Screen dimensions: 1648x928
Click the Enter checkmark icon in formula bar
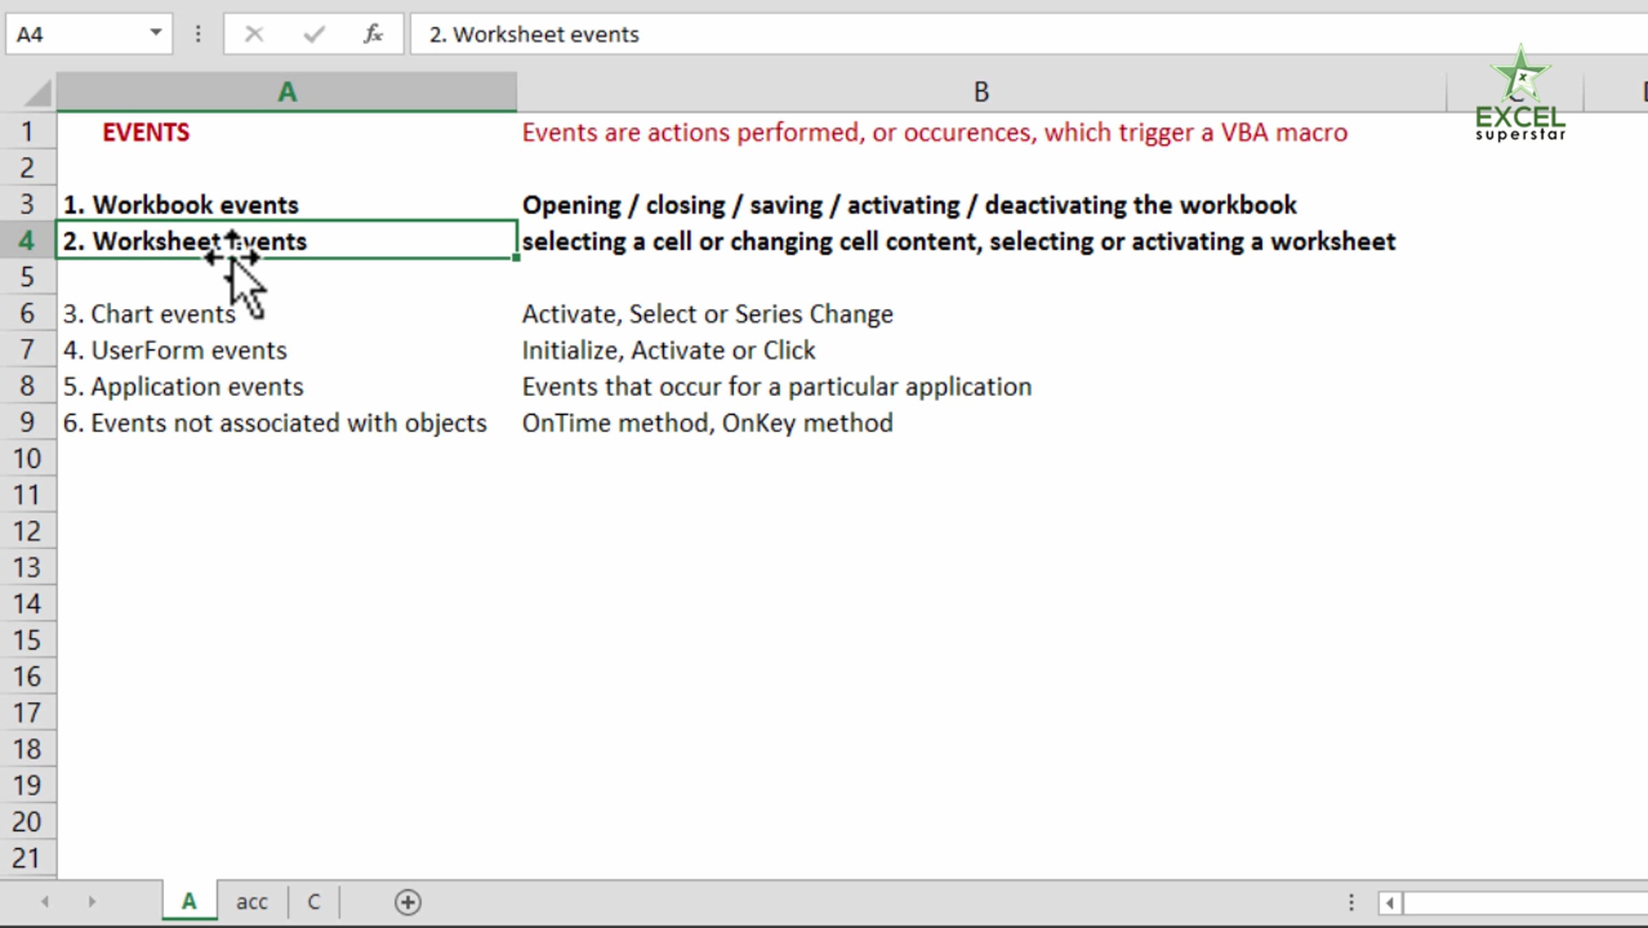[314, 34]
